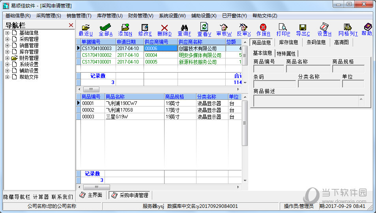
Task: Select the 采购申请管理 window tab
Action: [130, 195]
